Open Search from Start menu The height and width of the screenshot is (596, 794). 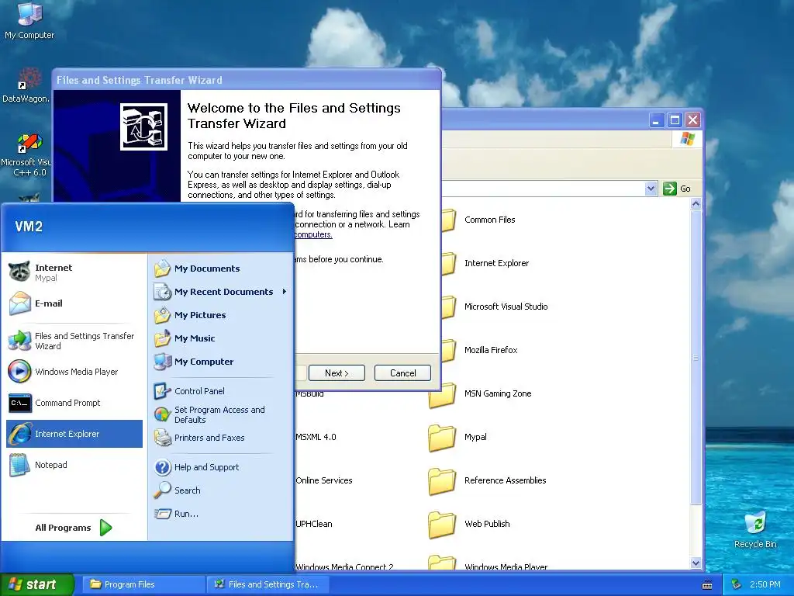coord(221,490)
